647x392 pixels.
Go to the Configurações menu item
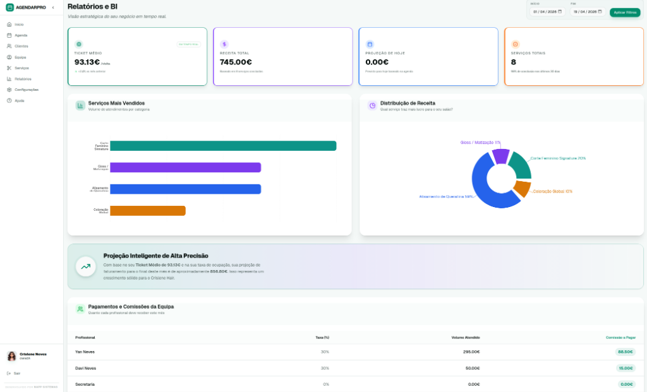(x=27, y=90)
